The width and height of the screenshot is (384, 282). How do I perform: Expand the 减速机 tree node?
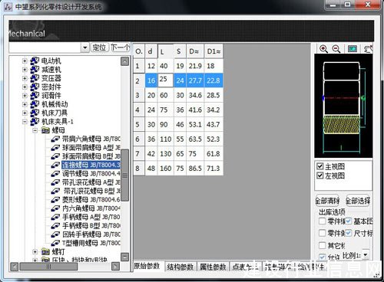coord(25,70)
